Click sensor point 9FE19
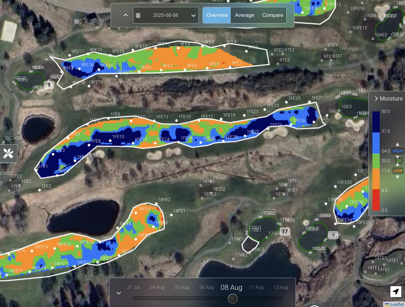Viewport: 405px width, 307px height. 89,86
